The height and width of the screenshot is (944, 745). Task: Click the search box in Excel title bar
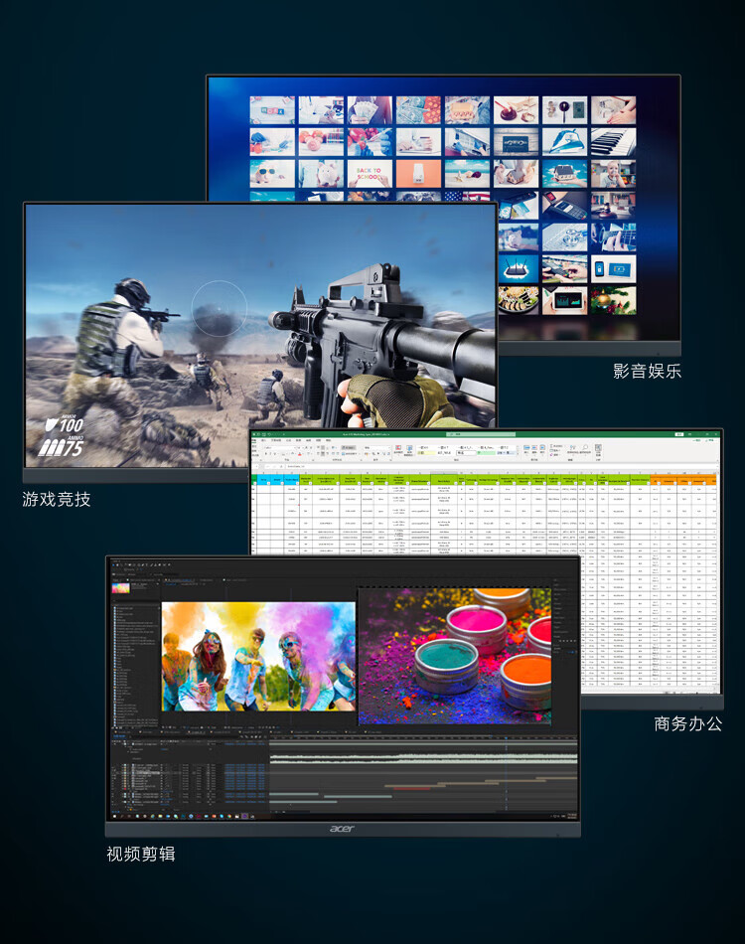click(x=480, y=434)
